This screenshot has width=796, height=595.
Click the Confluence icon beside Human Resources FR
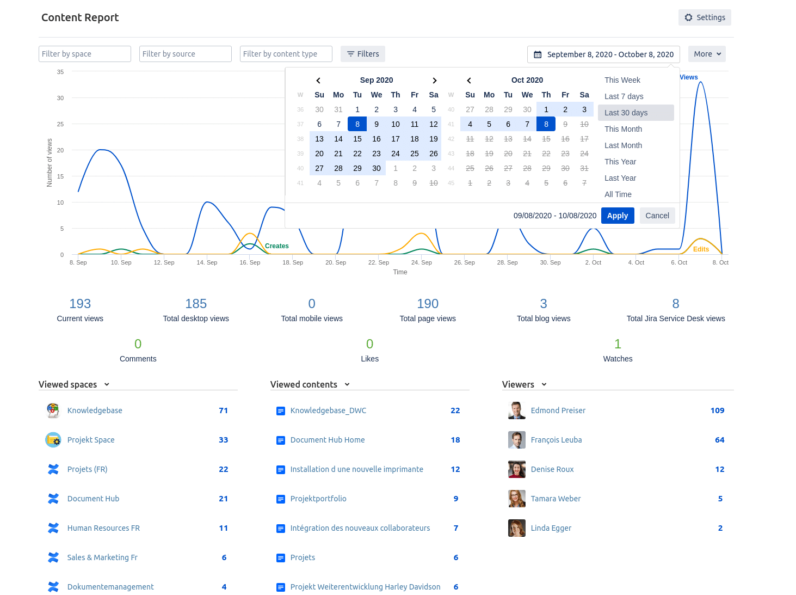(53, 528)
